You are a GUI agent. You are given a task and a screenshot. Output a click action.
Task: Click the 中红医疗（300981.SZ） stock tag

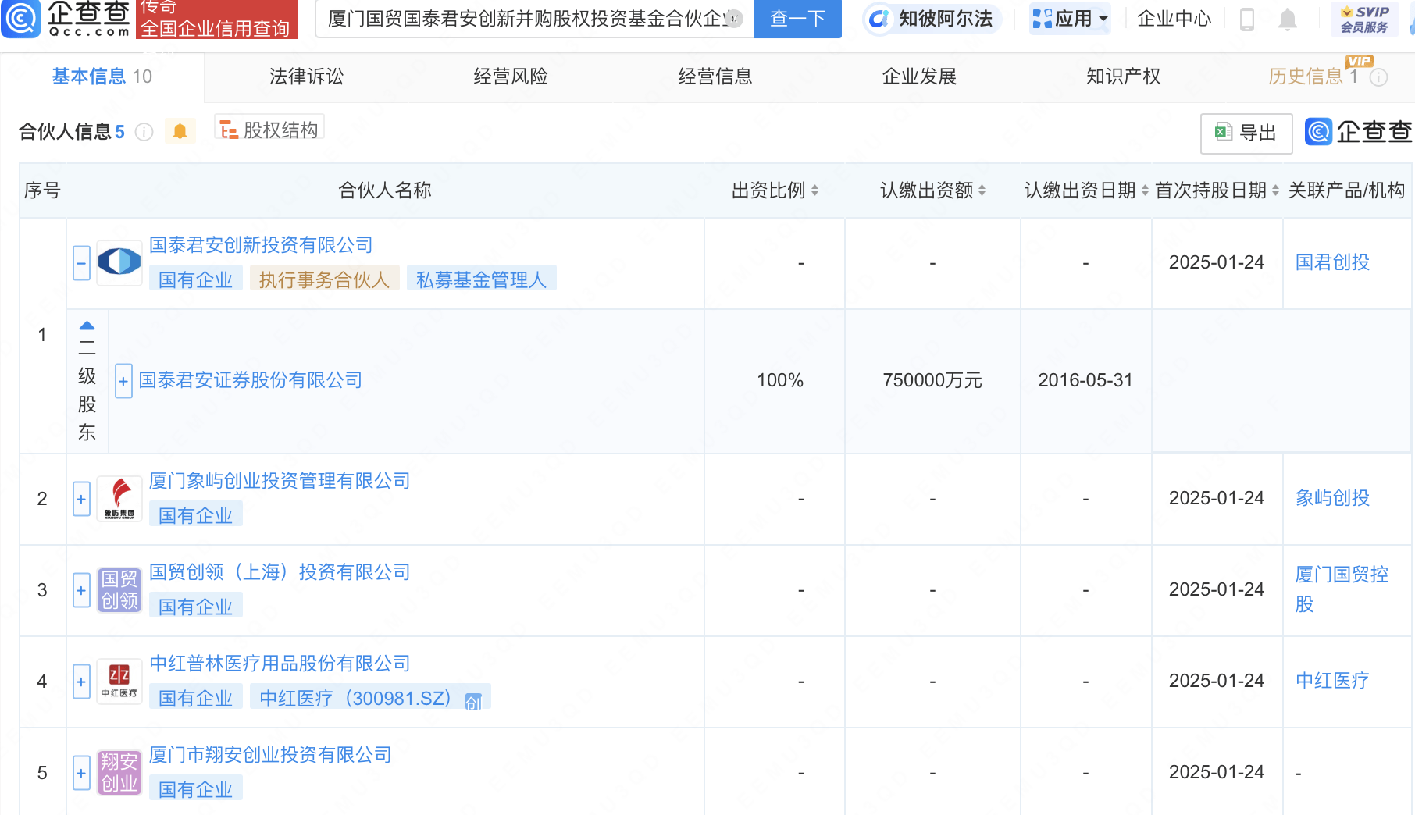pos(370,698)
